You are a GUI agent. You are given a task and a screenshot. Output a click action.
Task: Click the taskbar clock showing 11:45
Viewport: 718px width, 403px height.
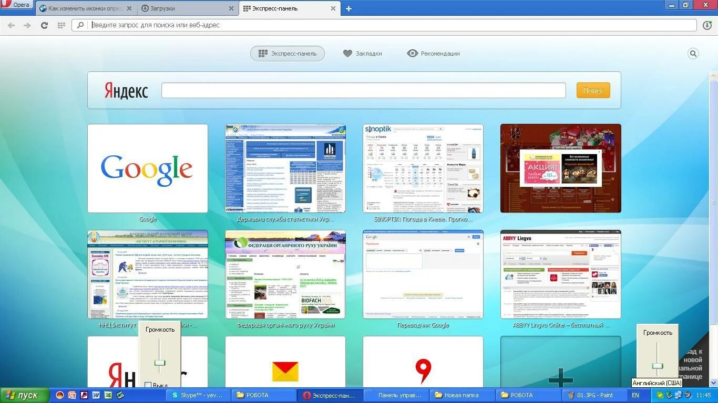pyautogui.click(x=703, y=395)
